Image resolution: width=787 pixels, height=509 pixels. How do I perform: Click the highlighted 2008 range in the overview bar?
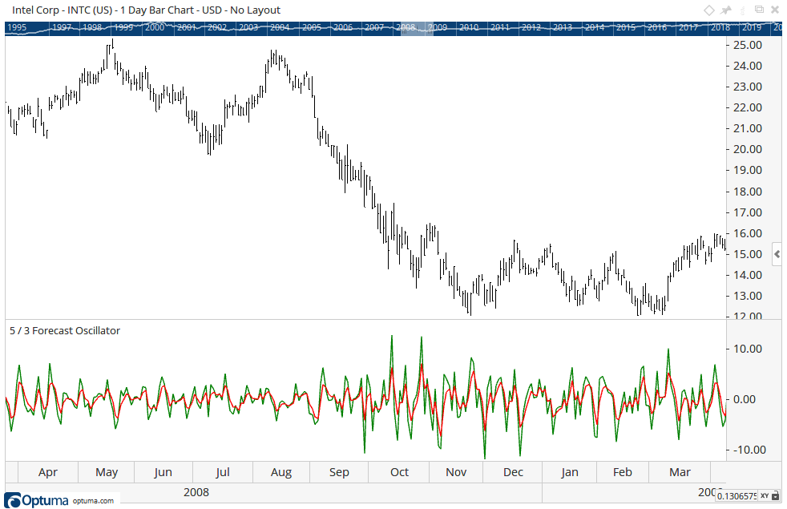(x=416, y=27)
